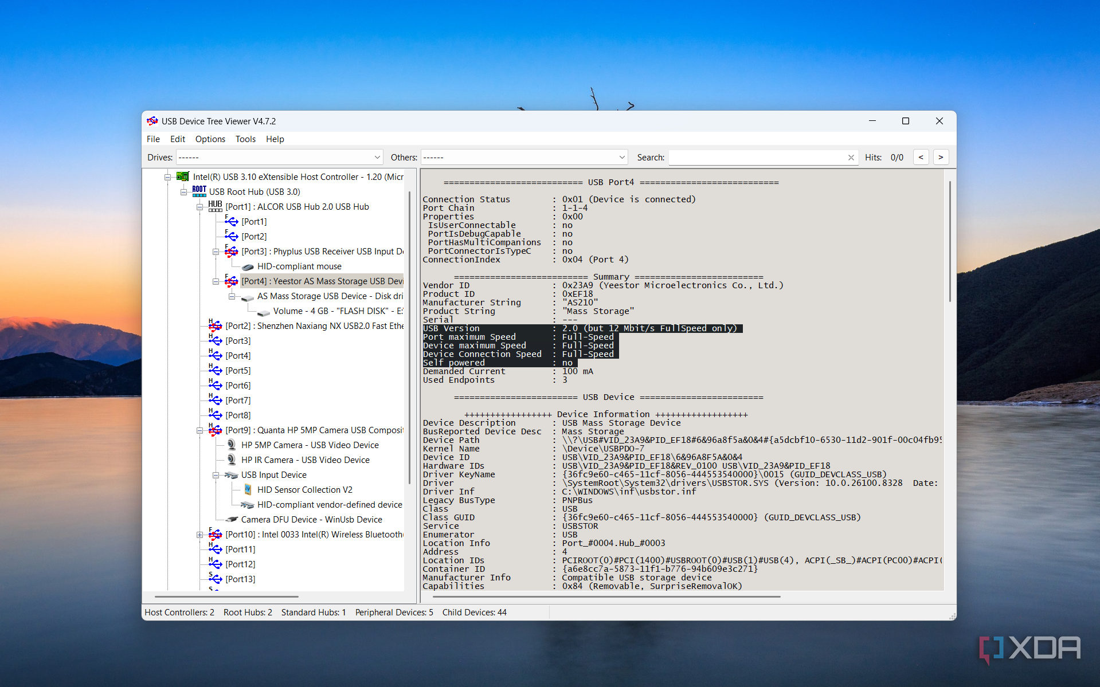This screenshot has width=1100, height=687.
Task: Click the Quanta HP 5MP Camera USB icon
Action: (215, 430)
